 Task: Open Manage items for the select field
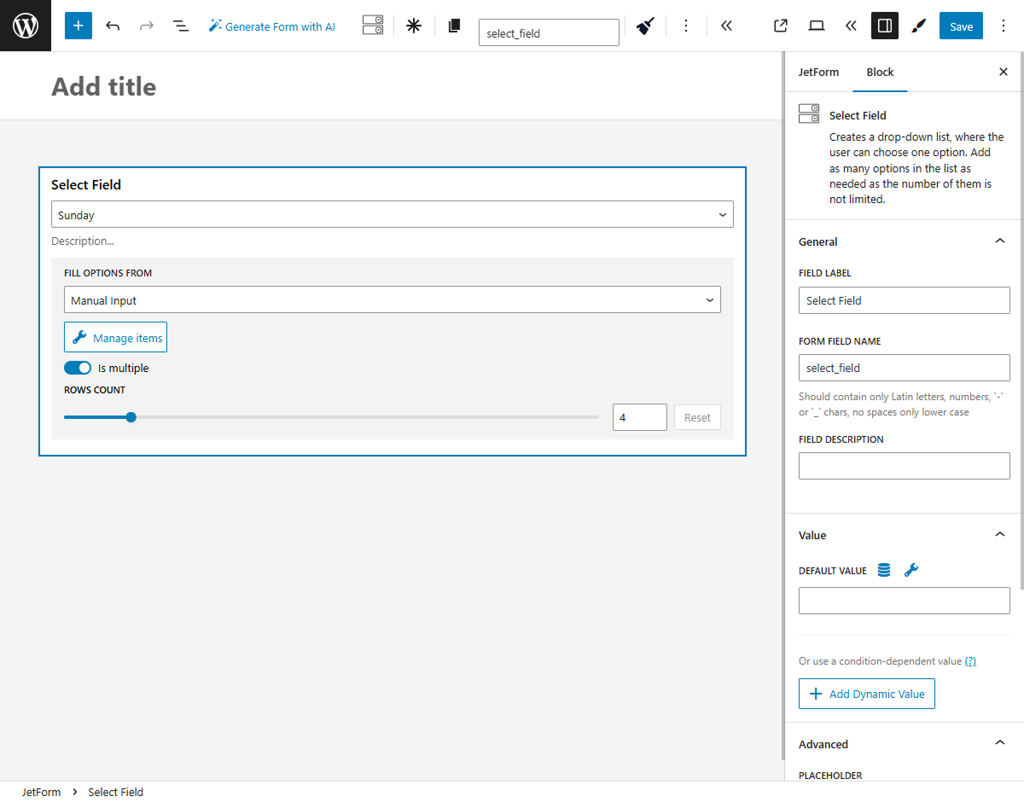point(115,336)
